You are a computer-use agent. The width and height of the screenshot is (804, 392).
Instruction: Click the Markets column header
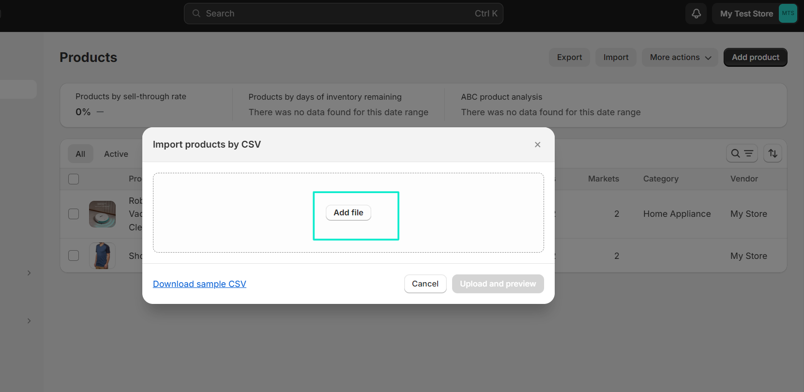pos(603,179)
